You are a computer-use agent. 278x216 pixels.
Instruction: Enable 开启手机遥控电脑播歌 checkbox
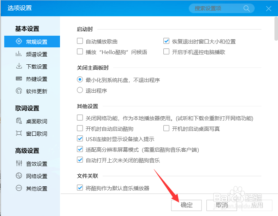[166, 52]
